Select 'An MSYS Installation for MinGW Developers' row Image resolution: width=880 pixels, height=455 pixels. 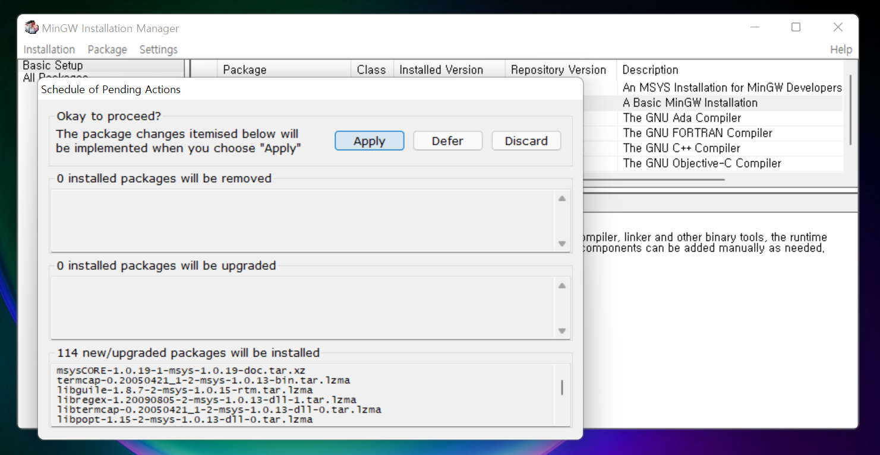(x=732, y=87)
